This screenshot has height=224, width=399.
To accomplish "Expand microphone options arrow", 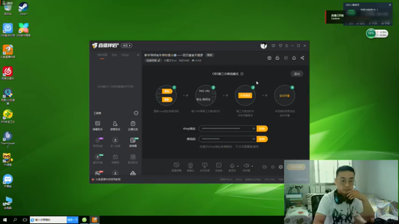I will (238, 166).
